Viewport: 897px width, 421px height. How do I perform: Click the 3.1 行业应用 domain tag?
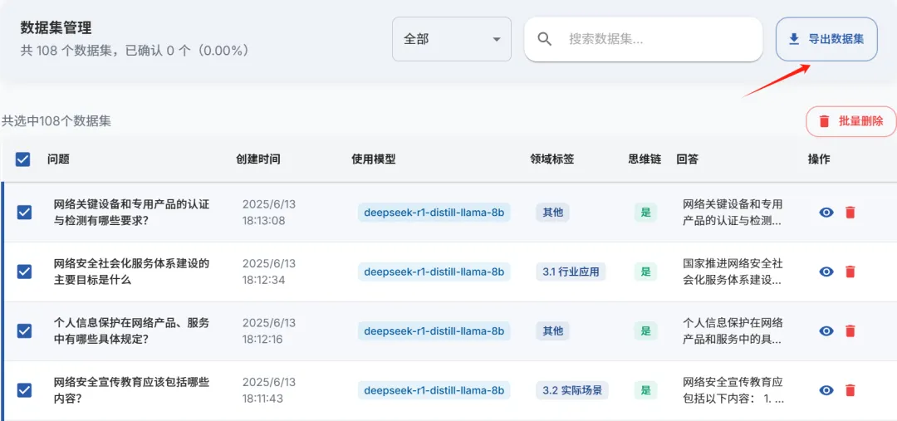571,272
